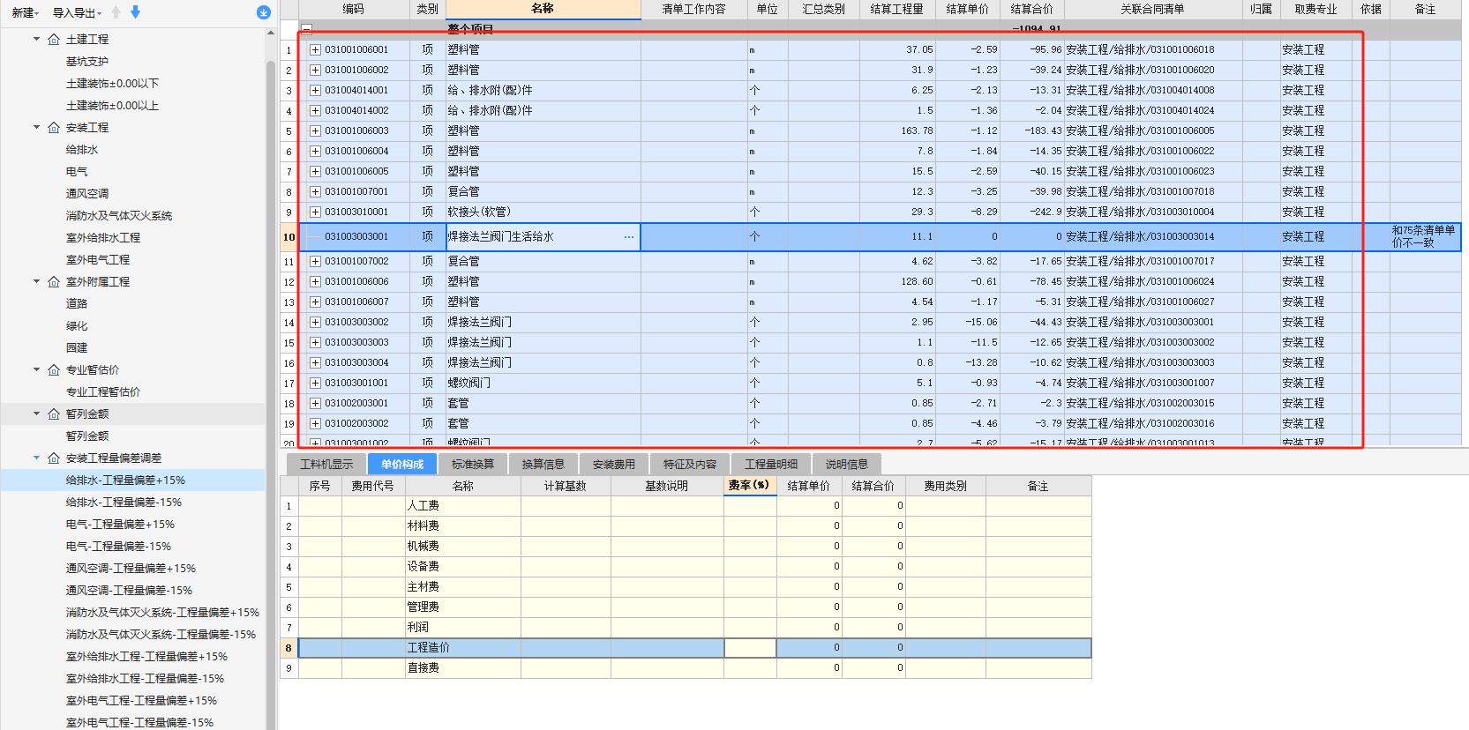Expand row 031003001001 plus icon
Screen dimensions: 1469x730
tap(315, 383)
